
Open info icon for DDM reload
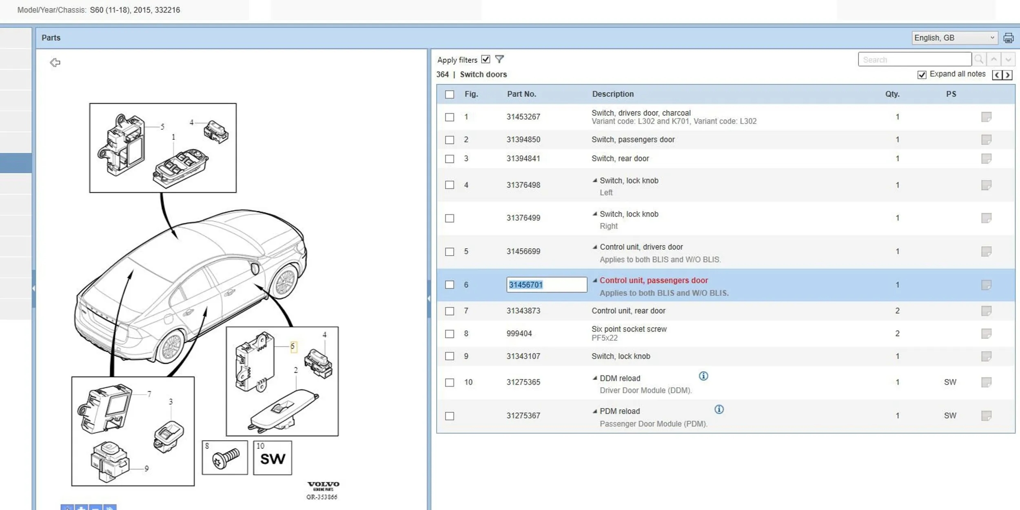coord(703,376)
